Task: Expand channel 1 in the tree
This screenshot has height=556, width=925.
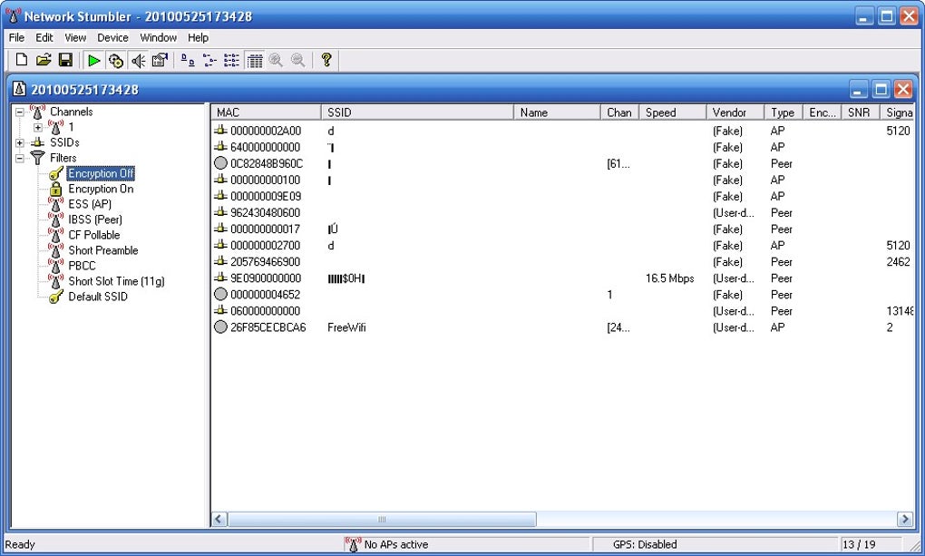Action: click(x=38, y=127)
